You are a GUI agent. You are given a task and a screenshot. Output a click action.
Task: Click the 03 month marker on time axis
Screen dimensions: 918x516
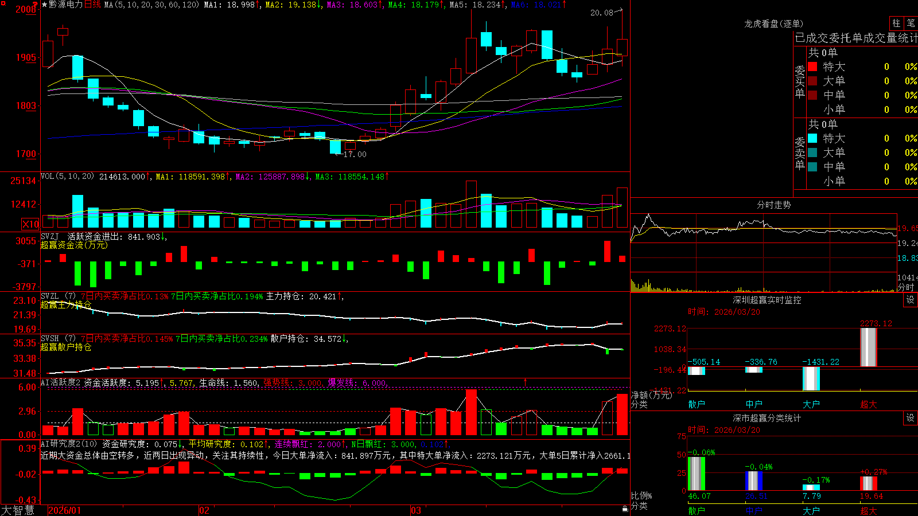tap(416, 510)
